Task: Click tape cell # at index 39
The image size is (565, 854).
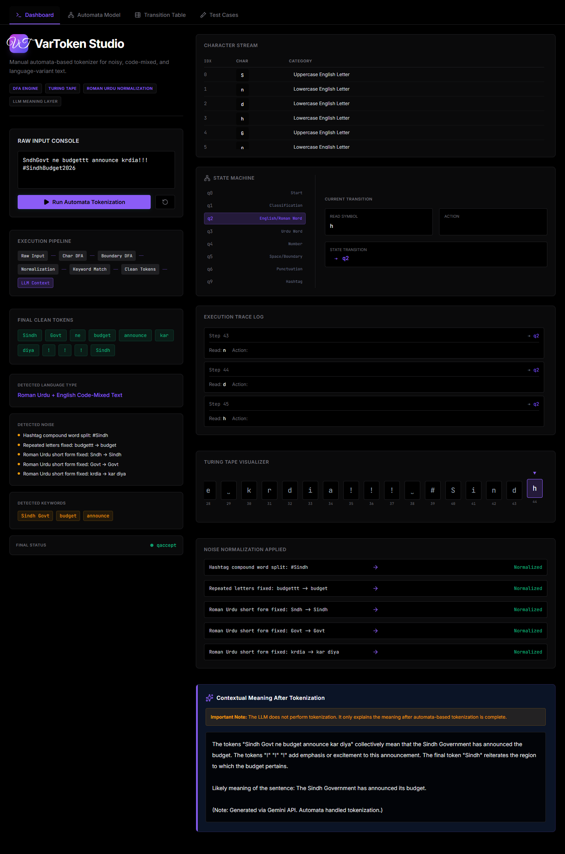Action: pyautogui.click(x=433, y=490)
